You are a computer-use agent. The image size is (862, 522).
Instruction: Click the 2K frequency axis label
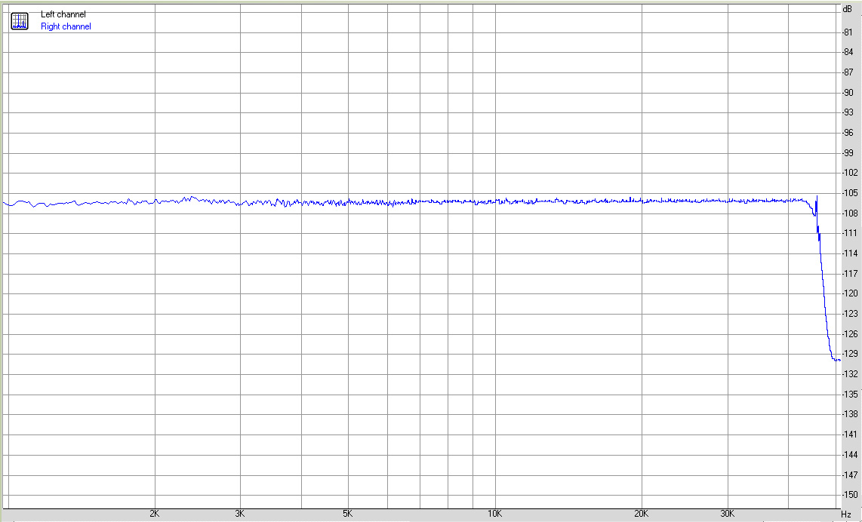[x=155, y=514]
